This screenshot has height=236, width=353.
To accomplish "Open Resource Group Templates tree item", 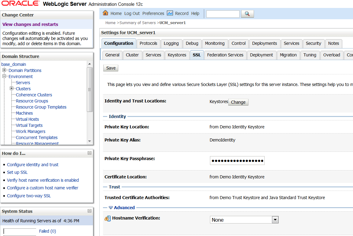I will click(41, 107).
